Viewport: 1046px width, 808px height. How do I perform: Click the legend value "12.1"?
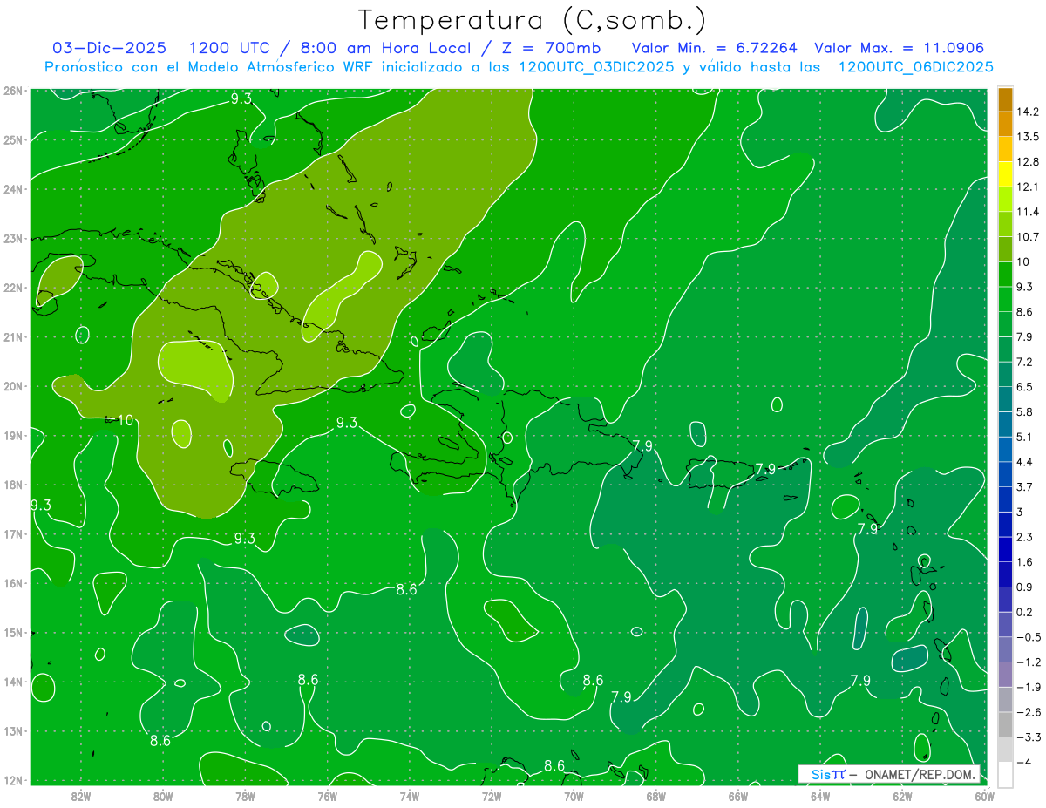(x=1028, y=187)
